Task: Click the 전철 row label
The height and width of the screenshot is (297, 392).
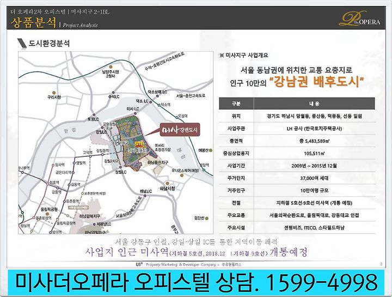Action: (x=236, y=203)
